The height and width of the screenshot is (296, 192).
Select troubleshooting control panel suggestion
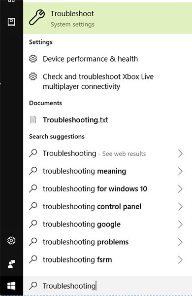[x=108, y=207]
